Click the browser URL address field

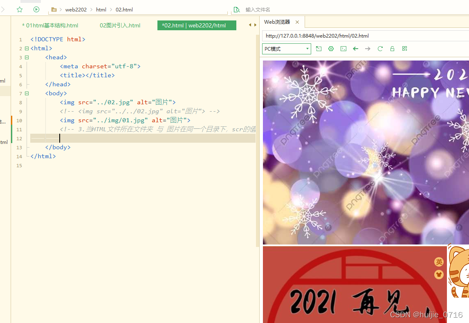coord(366,36)
